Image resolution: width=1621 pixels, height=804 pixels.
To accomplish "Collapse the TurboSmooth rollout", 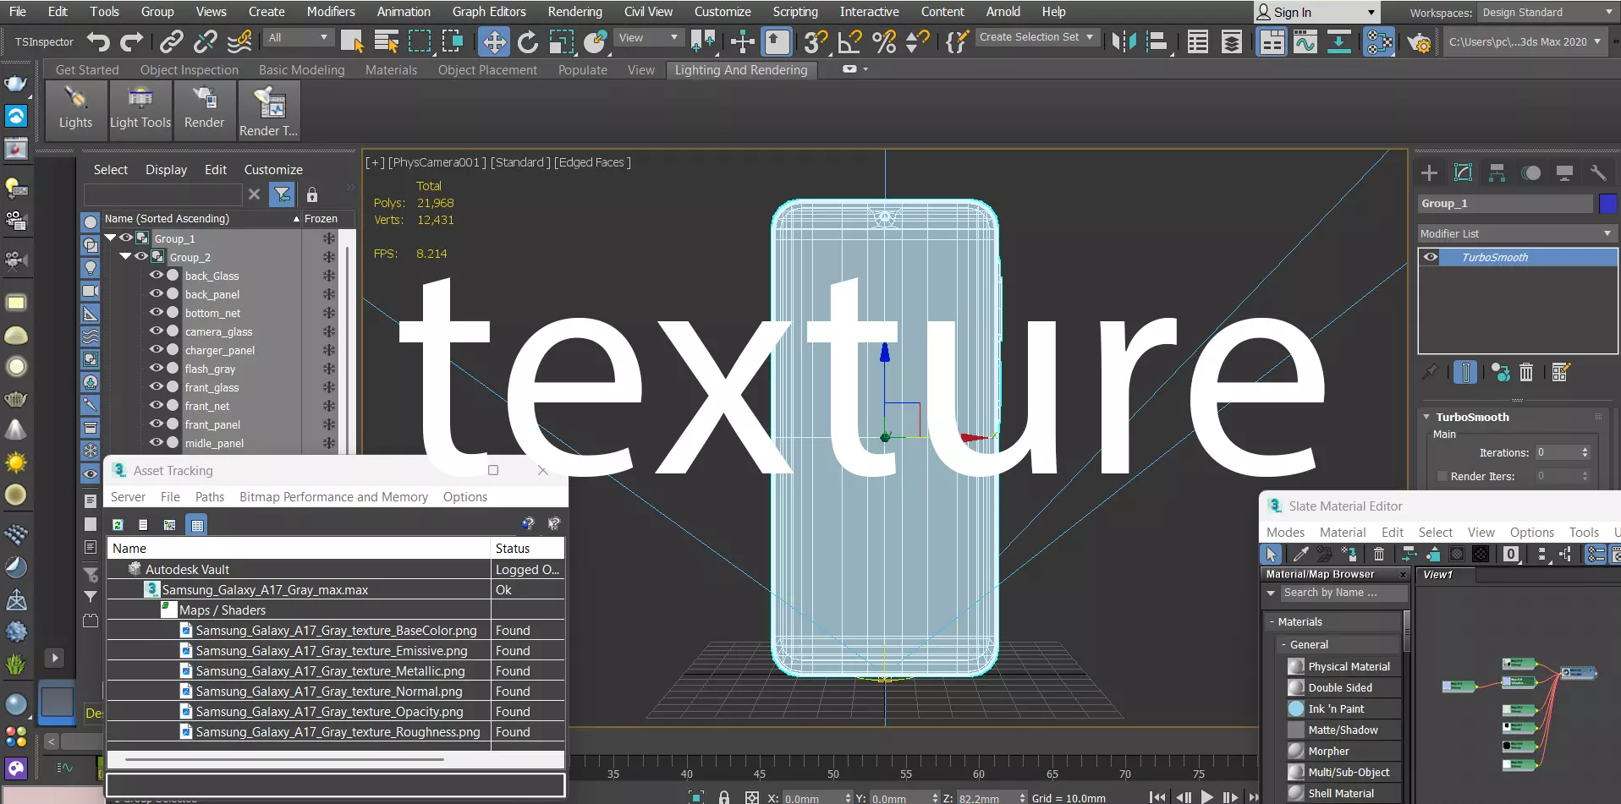I will pyautogui.click(x=1426, y=417).
